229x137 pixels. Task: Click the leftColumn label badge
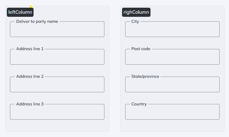[x=20, y=12]
